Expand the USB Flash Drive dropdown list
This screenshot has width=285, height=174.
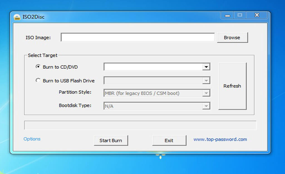pos(206,81)
